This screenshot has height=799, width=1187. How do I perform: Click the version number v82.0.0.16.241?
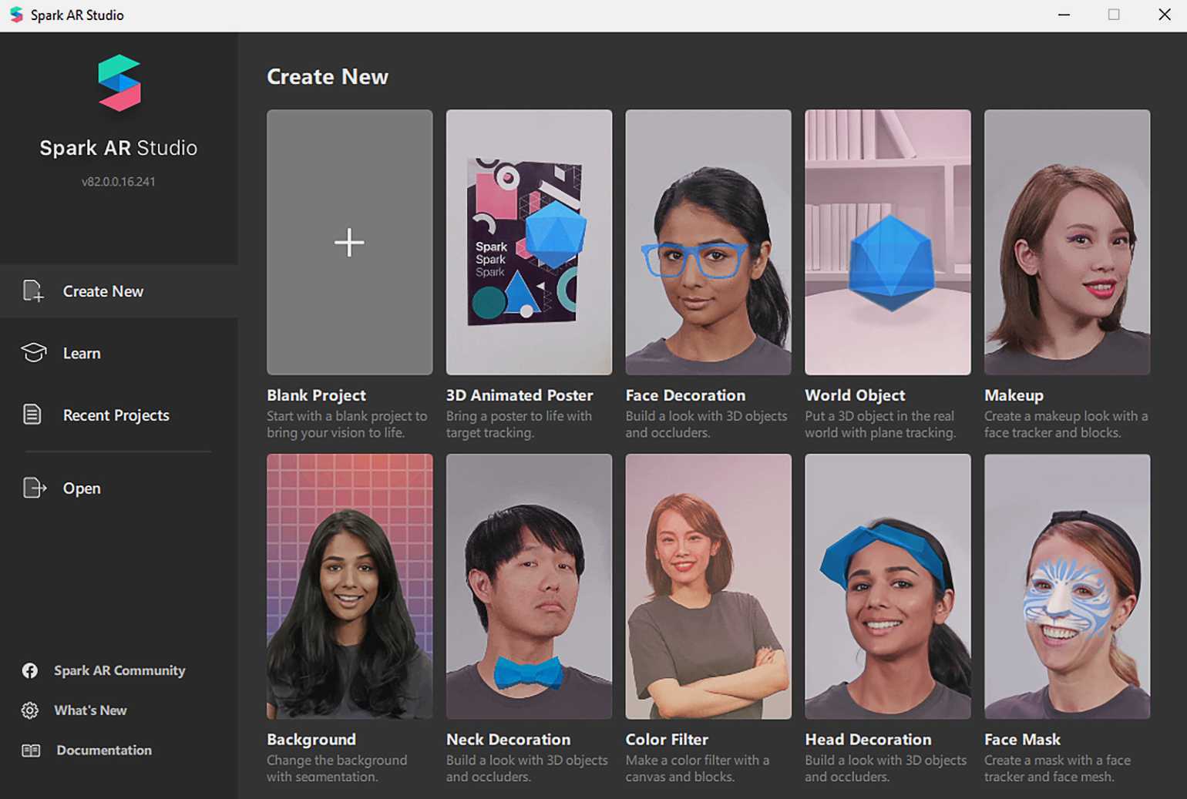(119, 182)
